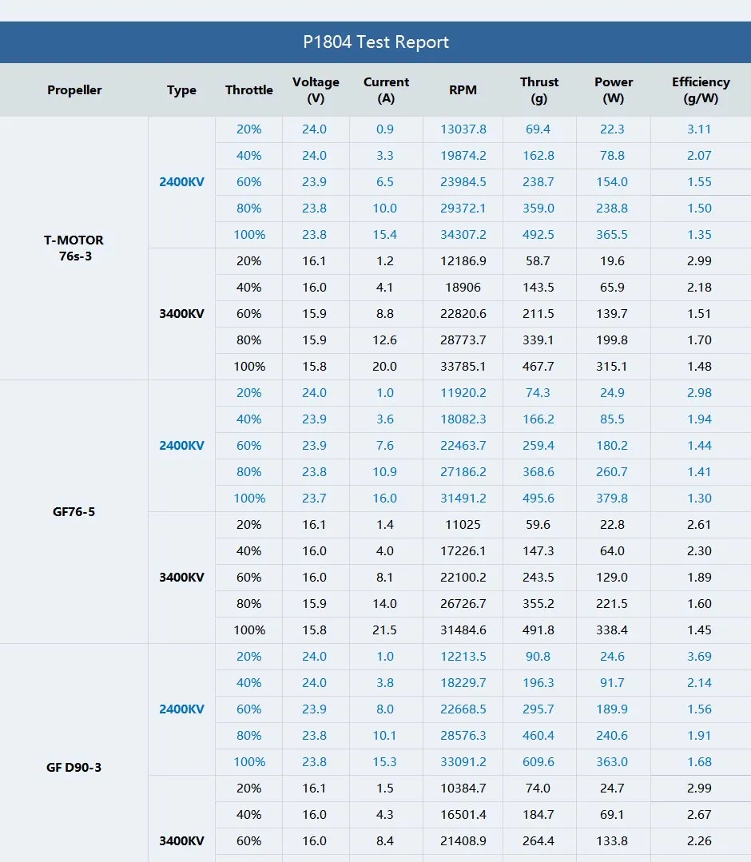This screenshot has width=751, height=862.
Task: Click the efficiency value 3.69
Action: [699, 657]
